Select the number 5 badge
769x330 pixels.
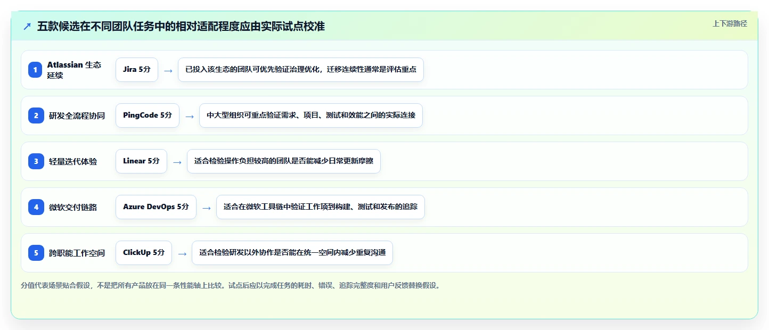click(36, 253)
